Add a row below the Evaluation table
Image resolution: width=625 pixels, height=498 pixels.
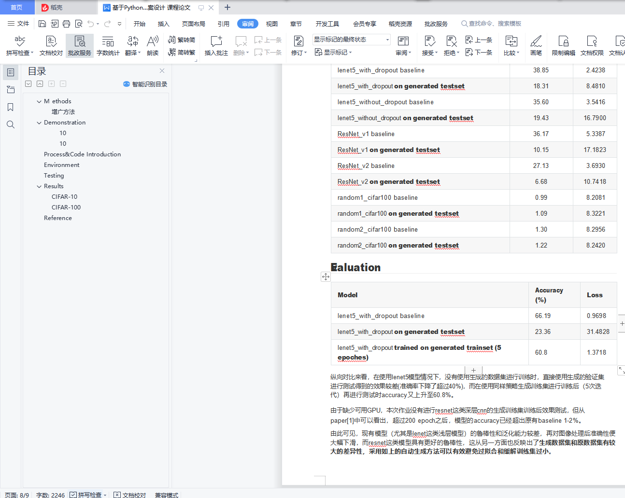[x=473, y=370]
